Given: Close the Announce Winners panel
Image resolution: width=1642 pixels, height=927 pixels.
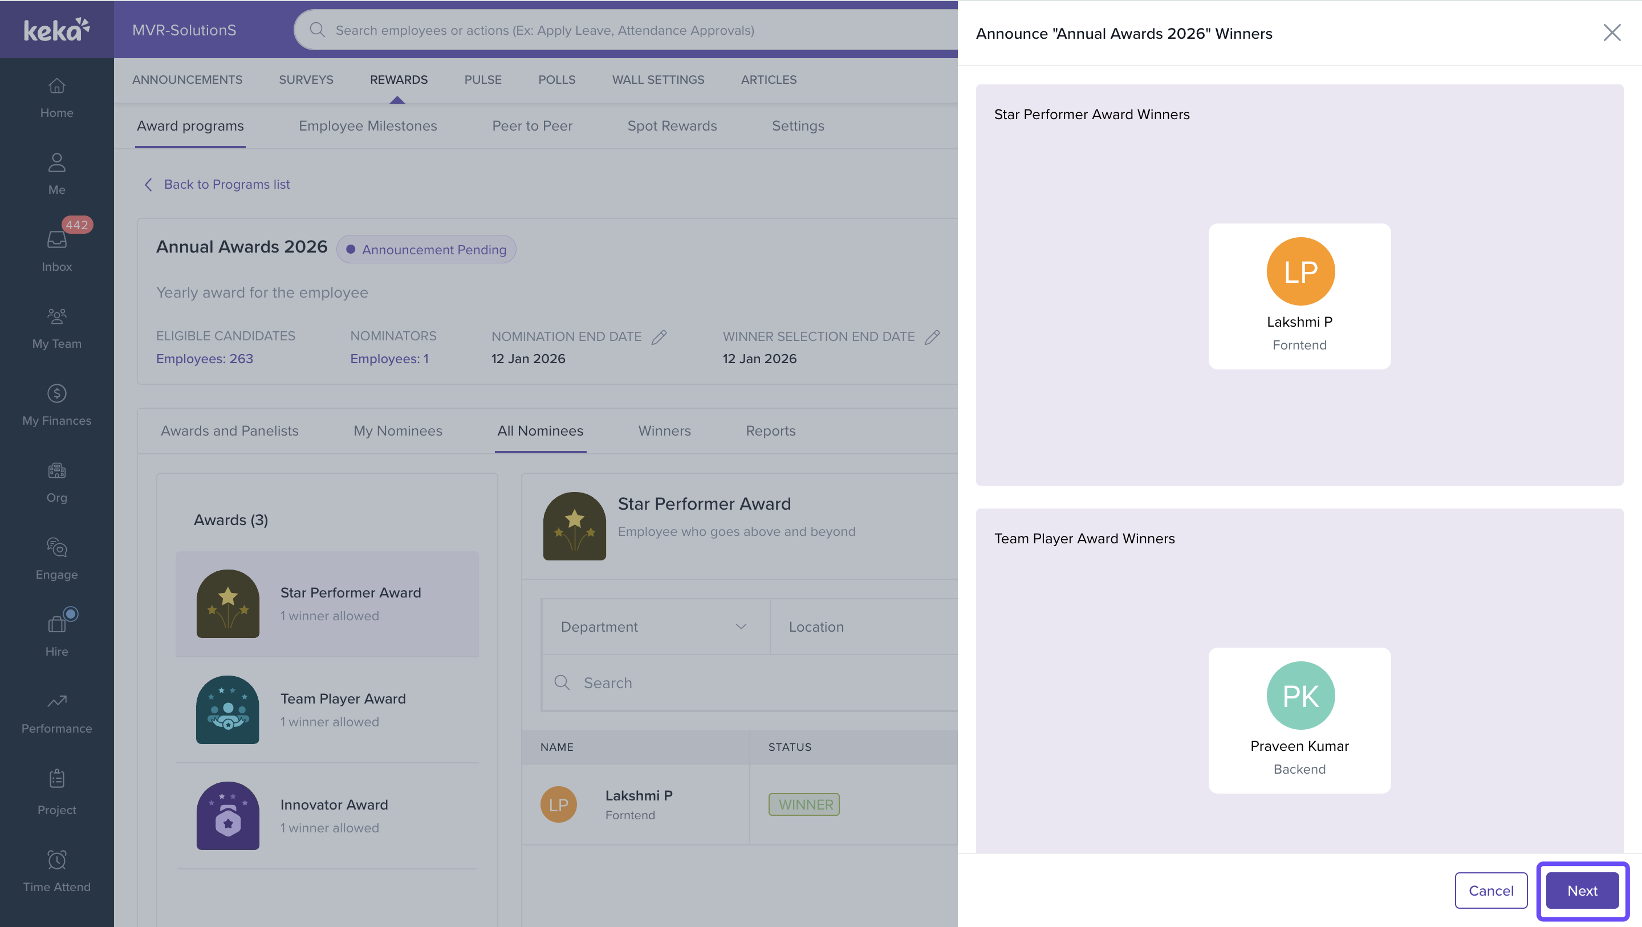Looking at the screenshot, I should coord(1611,33).
